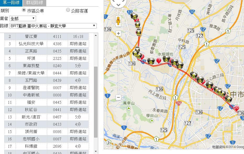This screenshot has height=154, width=244.
Task: Click stop code 2696 cell
Action: [x=57, y=146]
